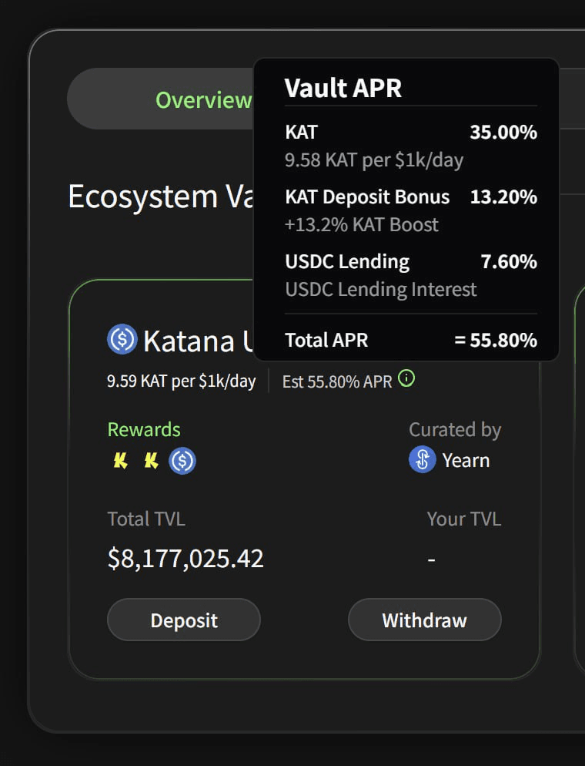Click the APR info icon

pyautogui.click(x=406, y=378)
